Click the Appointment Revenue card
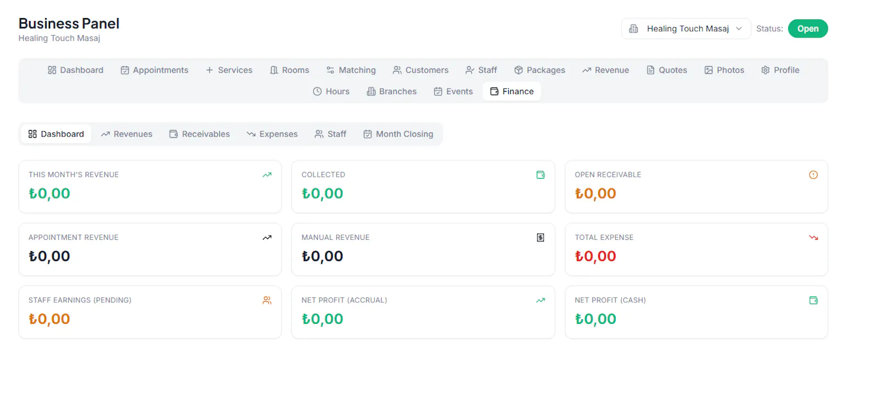This screenshot has height=411, width=878. [150, 249]
